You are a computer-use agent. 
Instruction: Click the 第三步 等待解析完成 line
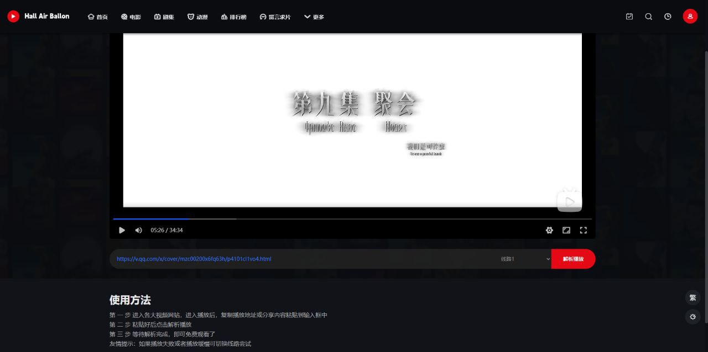(x=162, y=334)
